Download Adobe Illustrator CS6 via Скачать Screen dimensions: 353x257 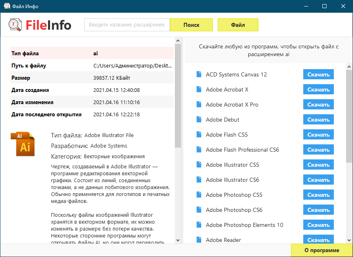coord(318,180)
